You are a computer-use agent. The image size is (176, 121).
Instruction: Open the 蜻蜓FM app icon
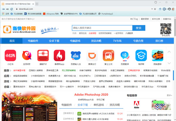pyautogui.click(x=43, y=55)
